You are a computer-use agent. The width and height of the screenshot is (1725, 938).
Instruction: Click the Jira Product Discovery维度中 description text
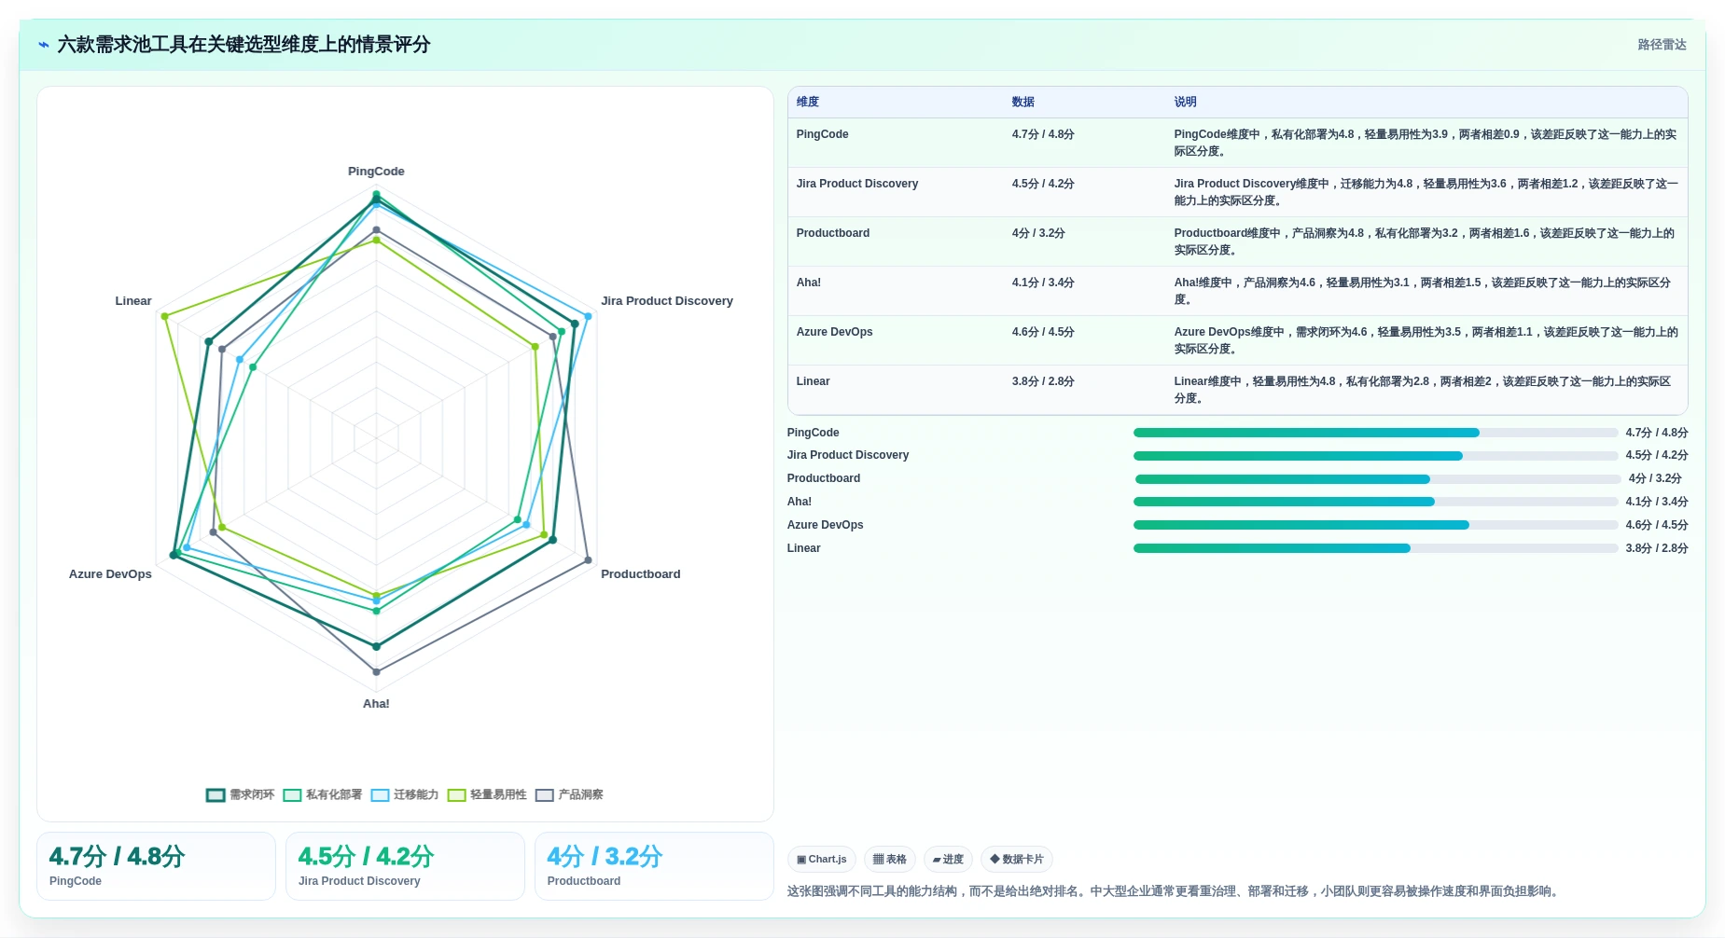1426,192
